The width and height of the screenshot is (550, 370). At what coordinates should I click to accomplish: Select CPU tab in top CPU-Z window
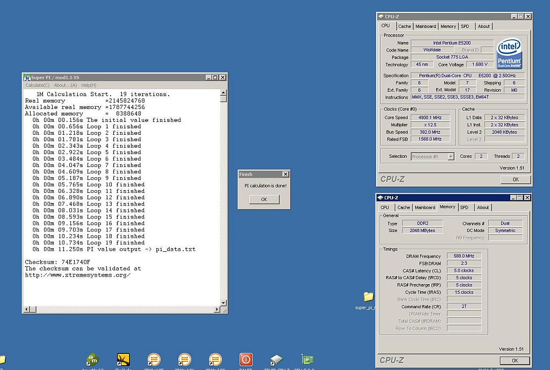click(386, 26)
